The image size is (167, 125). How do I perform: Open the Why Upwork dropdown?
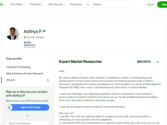click(x=57, y=5)
